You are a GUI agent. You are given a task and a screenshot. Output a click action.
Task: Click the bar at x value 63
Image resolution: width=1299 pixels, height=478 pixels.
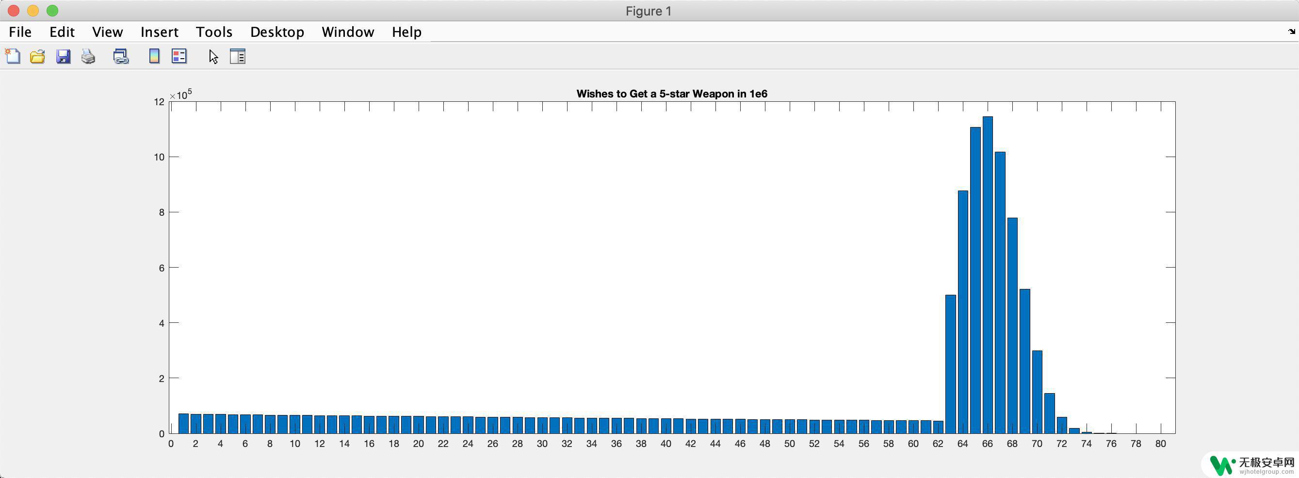pyautogui.click(x=951, y=364)
